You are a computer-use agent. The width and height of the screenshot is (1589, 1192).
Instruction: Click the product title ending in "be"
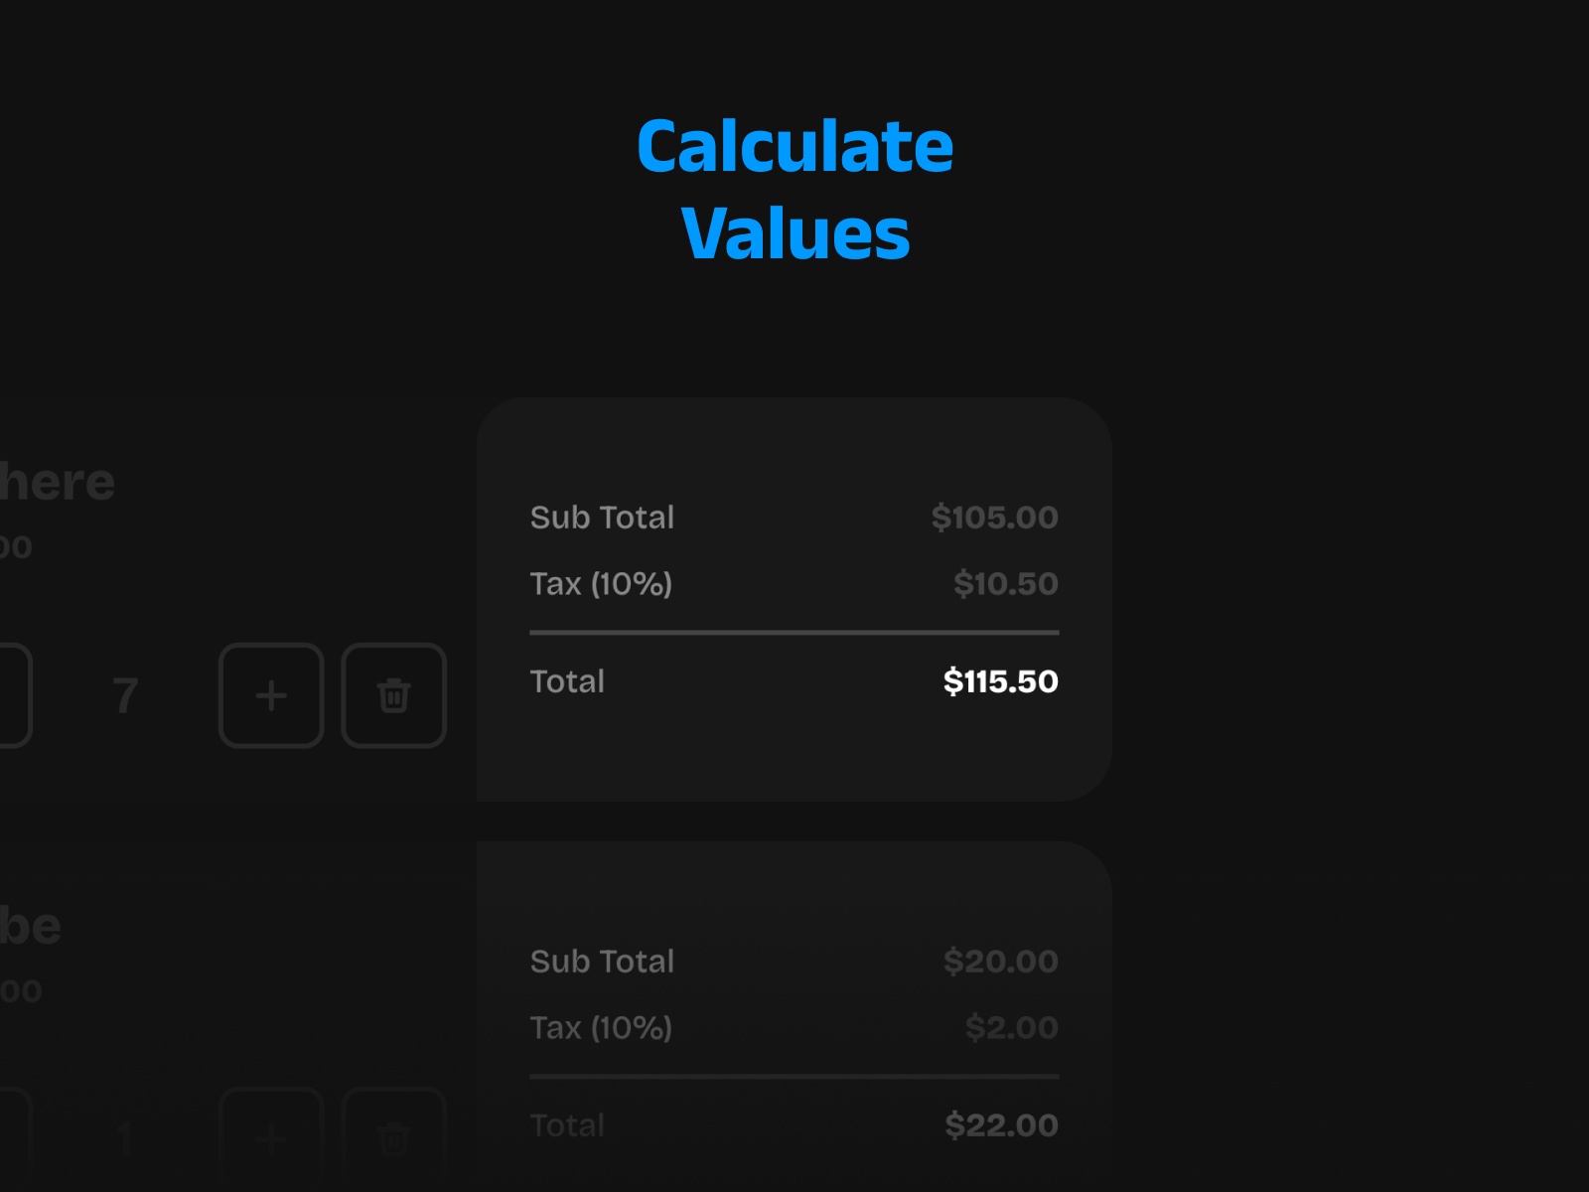tap(30, 927)
